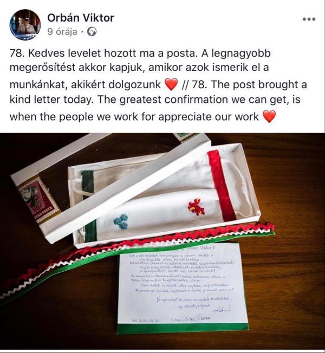The image size is (325, 353).
Task: Click the leading "78." number in the post
Action: tap(17, 54)
